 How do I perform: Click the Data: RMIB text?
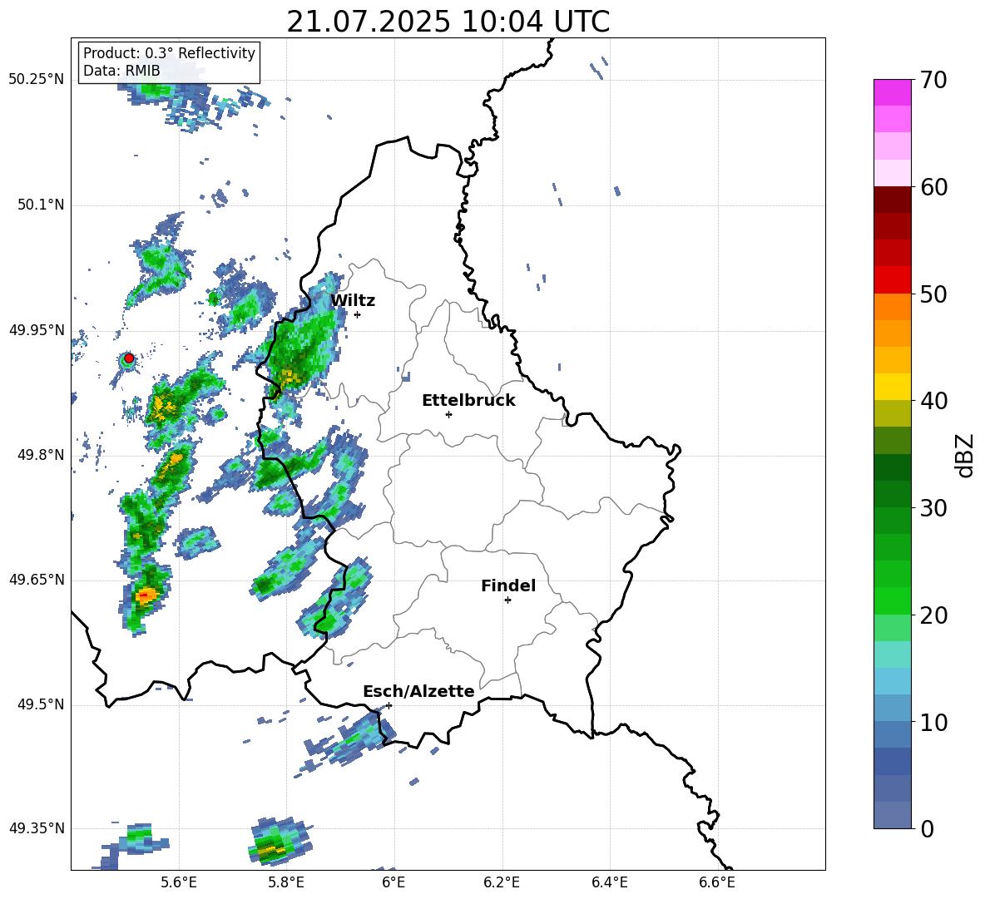pos(121,71)
